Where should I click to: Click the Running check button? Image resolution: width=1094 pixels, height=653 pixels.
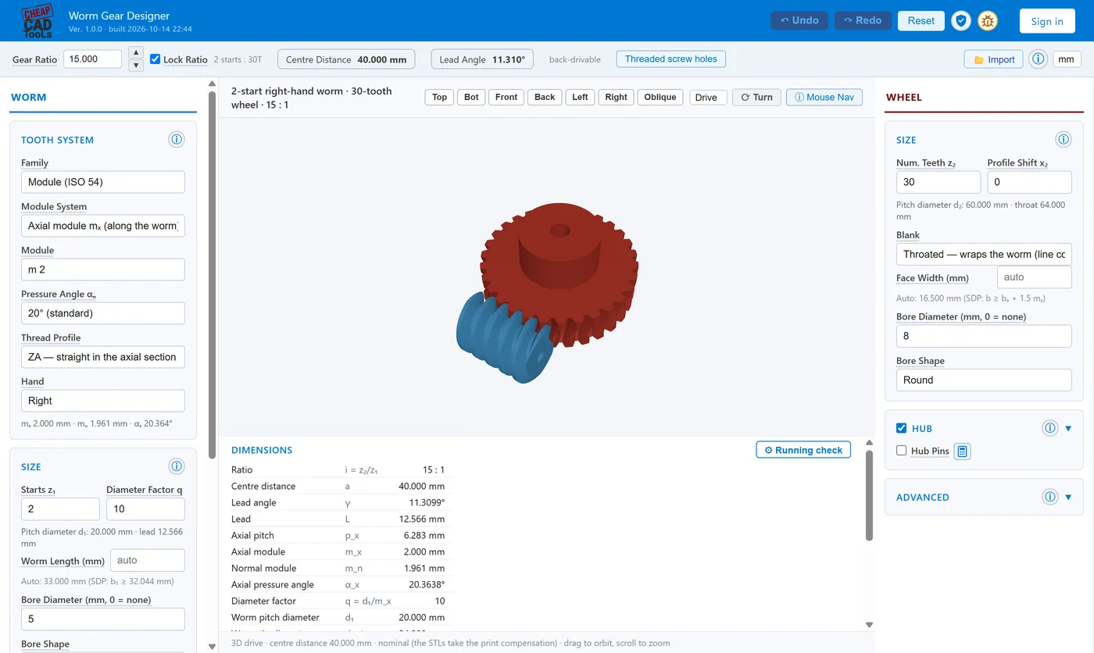803,450
